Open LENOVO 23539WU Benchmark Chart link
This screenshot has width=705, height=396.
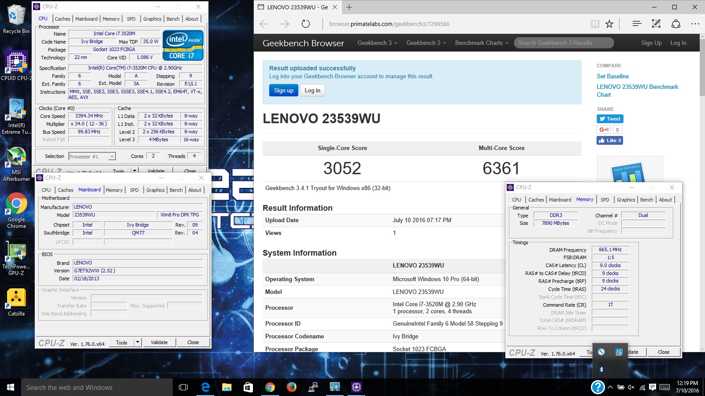(x=637, y=91)
